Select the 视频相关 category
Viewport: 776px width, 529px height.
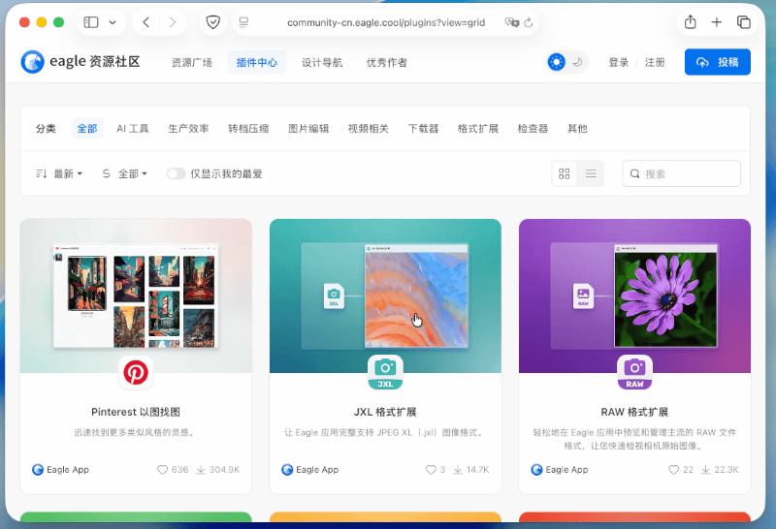click(369, 129)
